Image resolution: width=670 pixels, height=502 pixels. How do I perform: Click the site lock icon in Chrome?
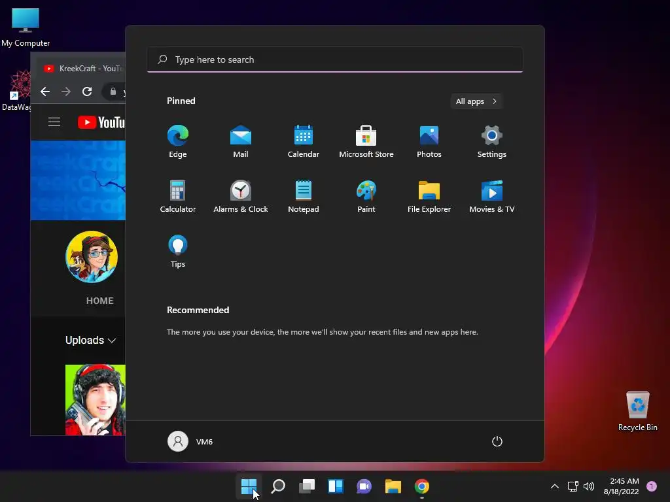[113, 92]
